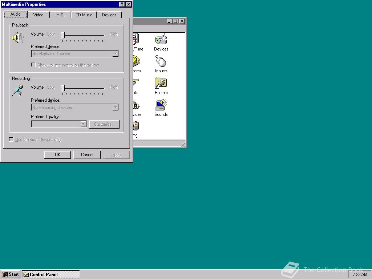Minimize the Control Panel window
This screenshot has width=372, height=279.
[169, 21]
